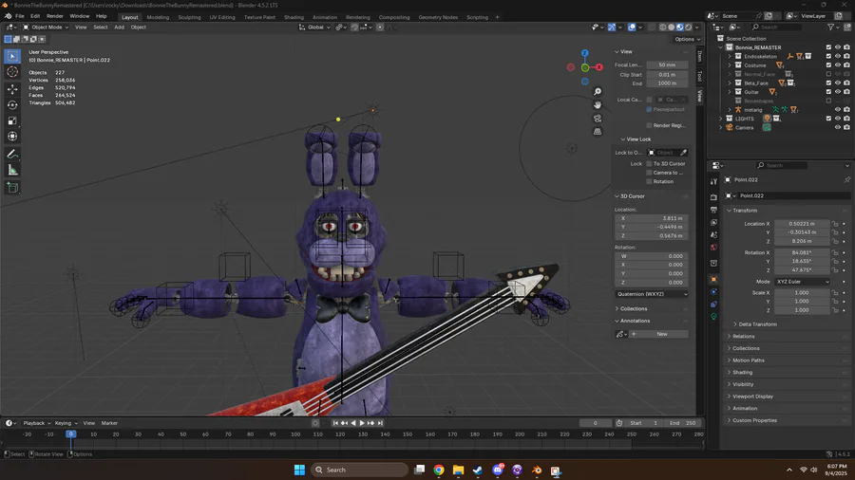Image resolution: width=855 pixels, height=480 pixels.
Task: Open the Render properties tab icon
Action: (713, 197)
